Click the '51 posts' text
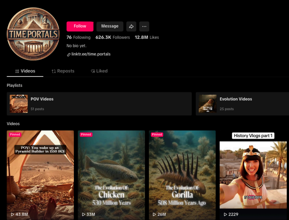This screenshot has height=220, width=289. (37, 109)
